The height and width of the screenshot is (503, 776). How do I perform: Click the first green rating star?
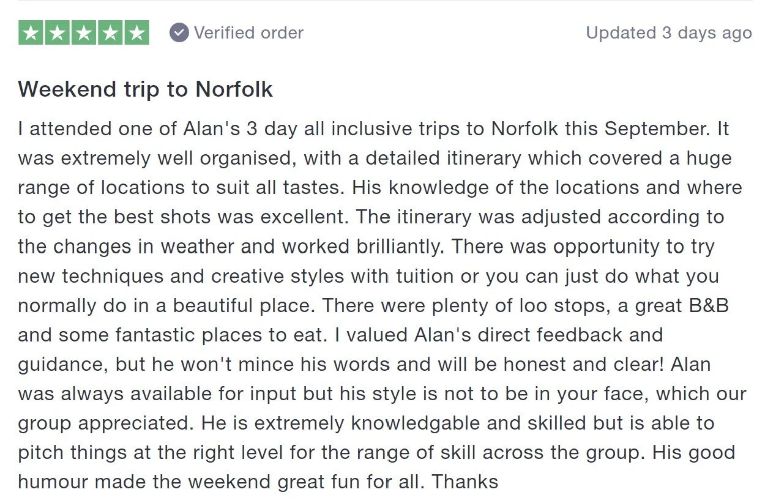click(x=31, y=33)
